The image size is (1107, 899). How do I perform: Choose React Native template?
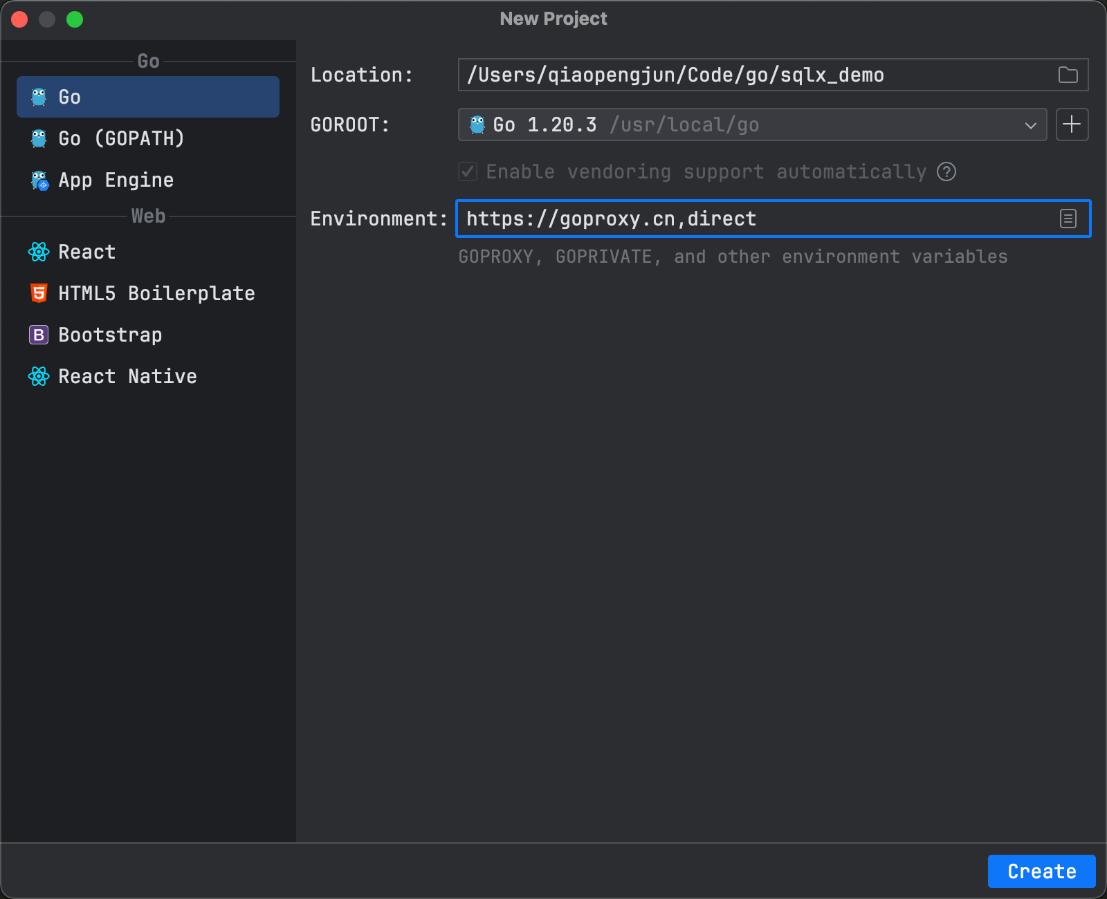tap(148, 376)
